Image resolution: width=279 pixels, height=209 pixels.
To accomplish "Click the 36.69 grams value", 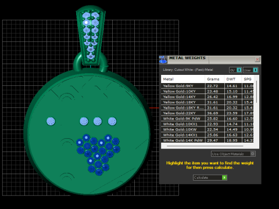I will [213, 113].
